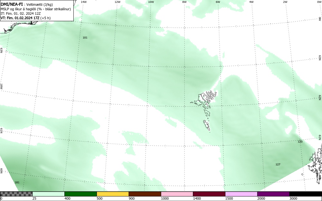Click the 0W longitude label
The width and height of the screenshot is (322, 201).
click(319, 2)
